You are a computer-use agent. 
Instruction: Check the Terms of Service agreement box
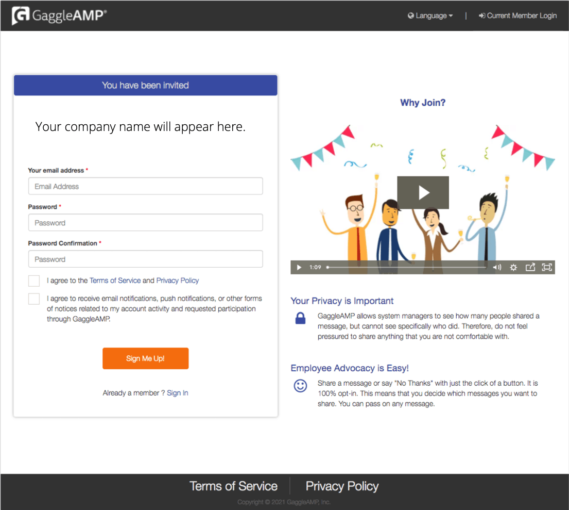[x=34, y=281]
